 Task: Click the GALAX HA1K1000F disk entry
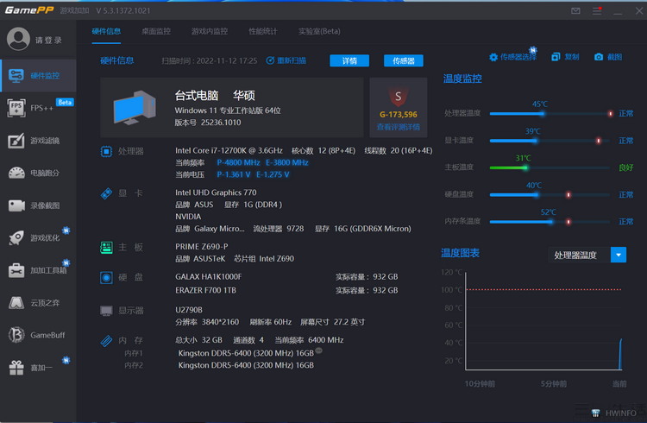(x=209, y=277)
